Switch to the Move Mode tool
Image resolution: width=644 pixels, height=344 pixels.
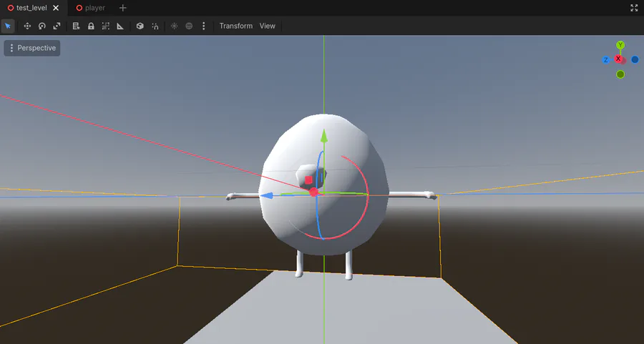point(27,26)
